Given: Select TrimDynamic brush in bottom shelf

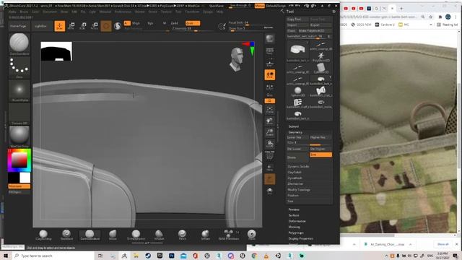Looking at the screenshot, I should (136, 235).
